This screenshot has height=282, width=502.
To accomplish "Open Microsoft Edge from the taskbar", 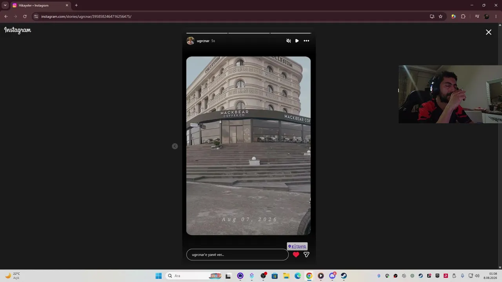I will (x=298, y=276).
